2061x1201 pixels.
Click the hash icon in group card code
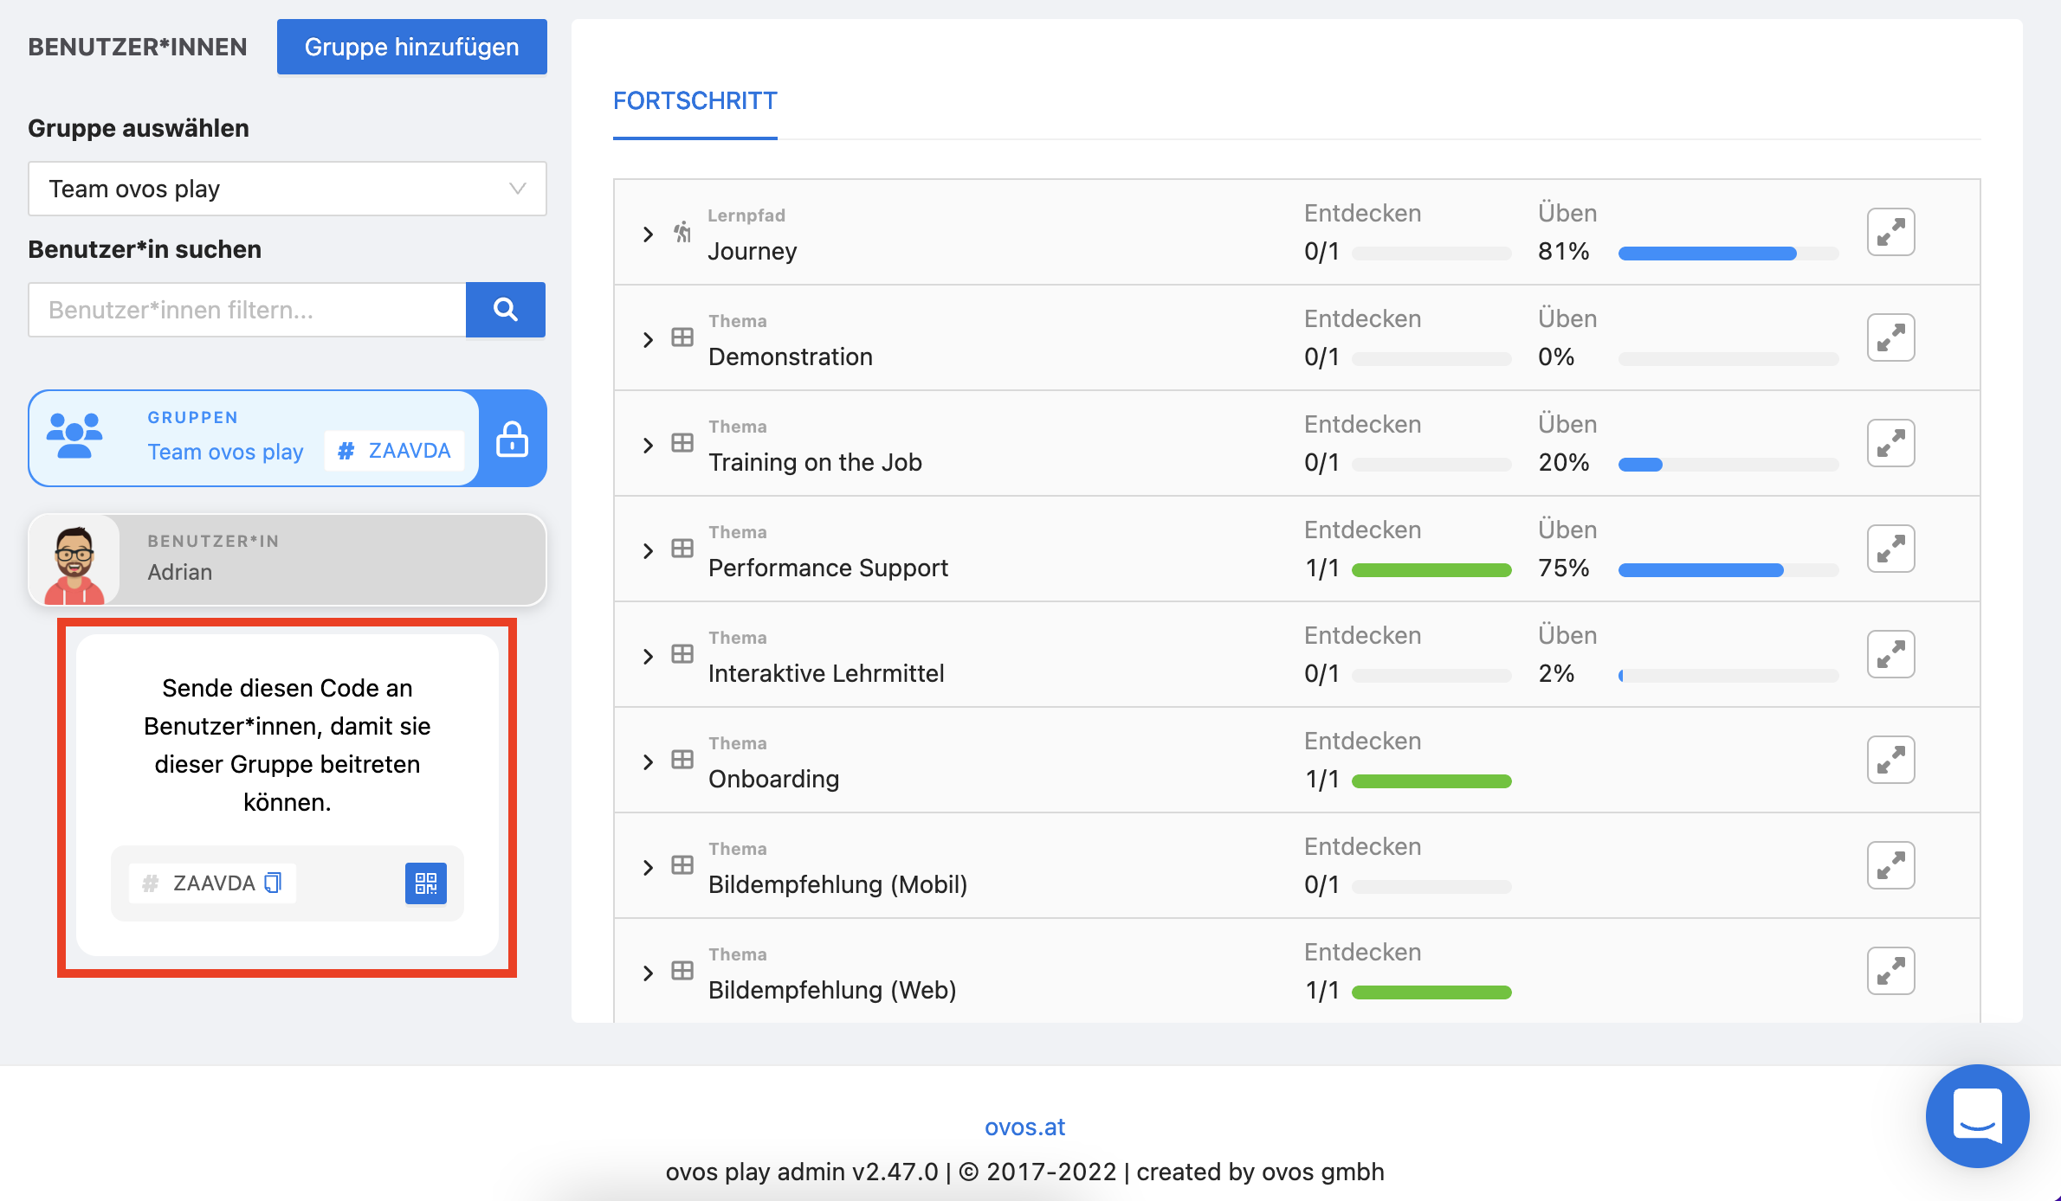click(x=346, y=451)
